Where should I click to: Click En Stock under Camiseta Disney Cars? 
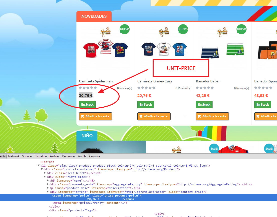pos(146,105)
